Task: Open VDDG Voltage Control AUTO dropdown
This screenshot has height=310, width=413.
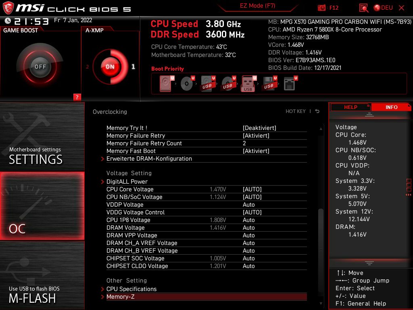Action: (x=252, y=212)
